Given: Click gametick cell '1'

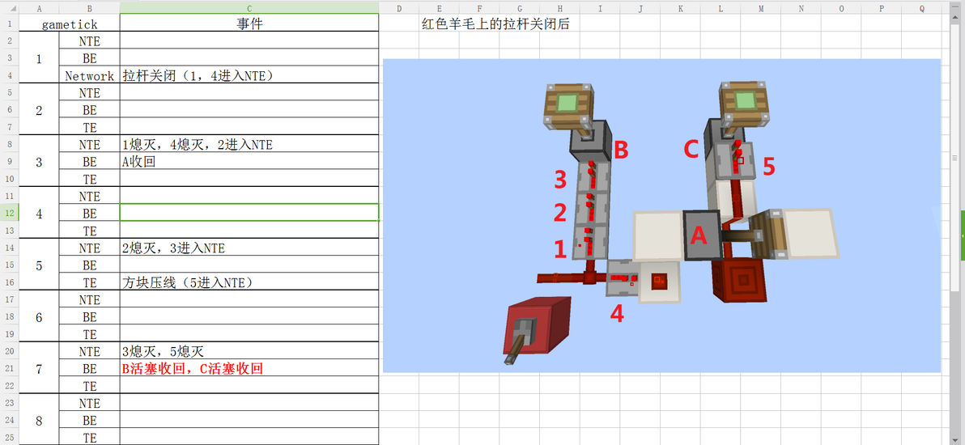Looking at the screenshot, I should tap(40, 58).
